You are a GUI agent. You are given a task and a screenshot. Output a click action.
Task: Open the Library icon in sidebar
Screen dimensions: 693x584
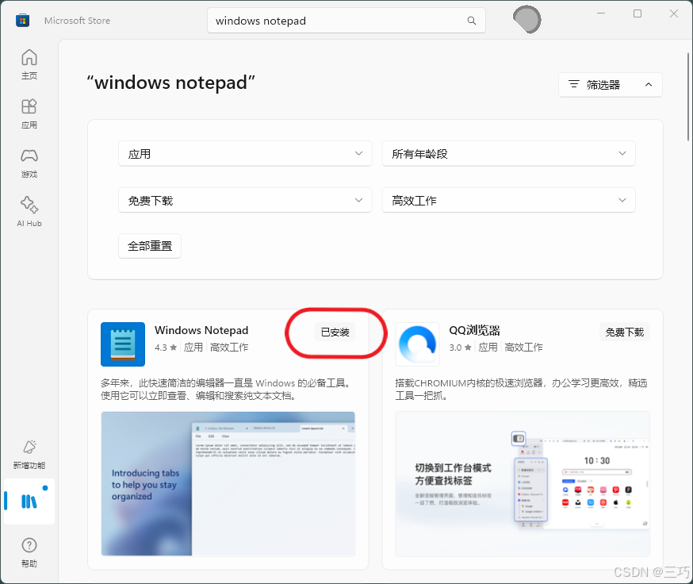(x=29, y=501)
